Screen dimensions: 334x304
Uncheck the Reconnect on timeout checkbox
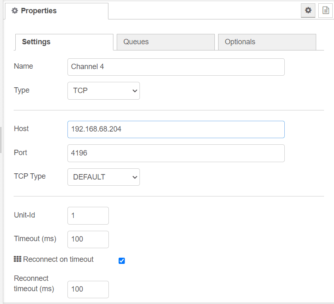coord(121,260)
